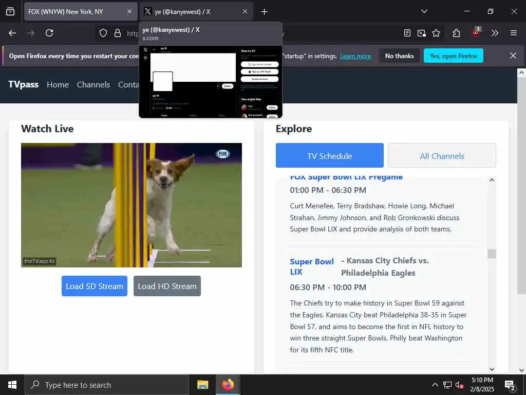Click schedule list scroll up arrow
526x395 pixels.
(492, 180)
